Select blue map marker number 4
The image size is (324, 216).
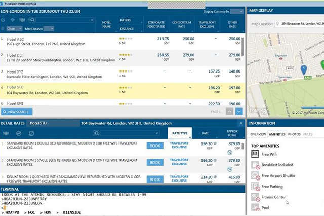[304, 69]
